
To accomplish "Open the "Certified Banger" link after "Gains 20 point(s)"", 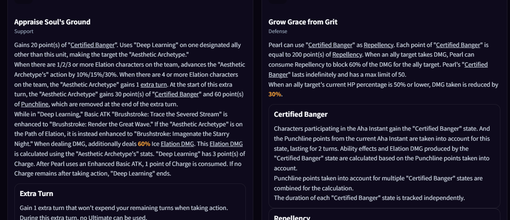I will pos(93,45).
